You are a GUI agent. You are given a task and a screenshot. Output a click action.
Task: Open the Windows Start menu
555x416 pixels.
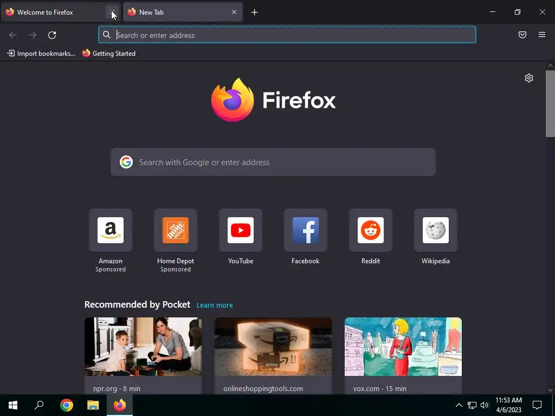tap(13, 405)
